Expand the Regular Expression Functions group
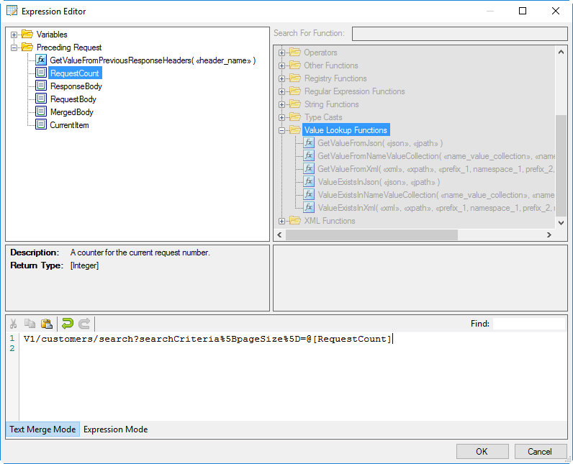 click(x=281, y=91)
